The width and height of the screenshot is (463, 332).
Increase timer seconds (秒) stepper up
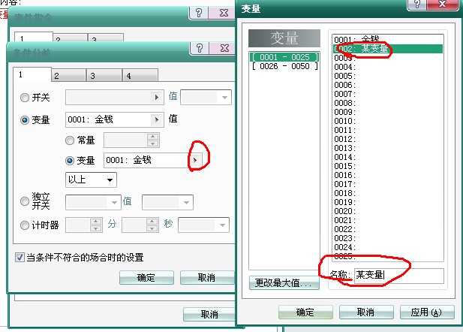tap(152, 222)
